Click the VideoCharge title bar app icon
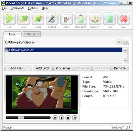133x131 pixels. tap(3, 3)
